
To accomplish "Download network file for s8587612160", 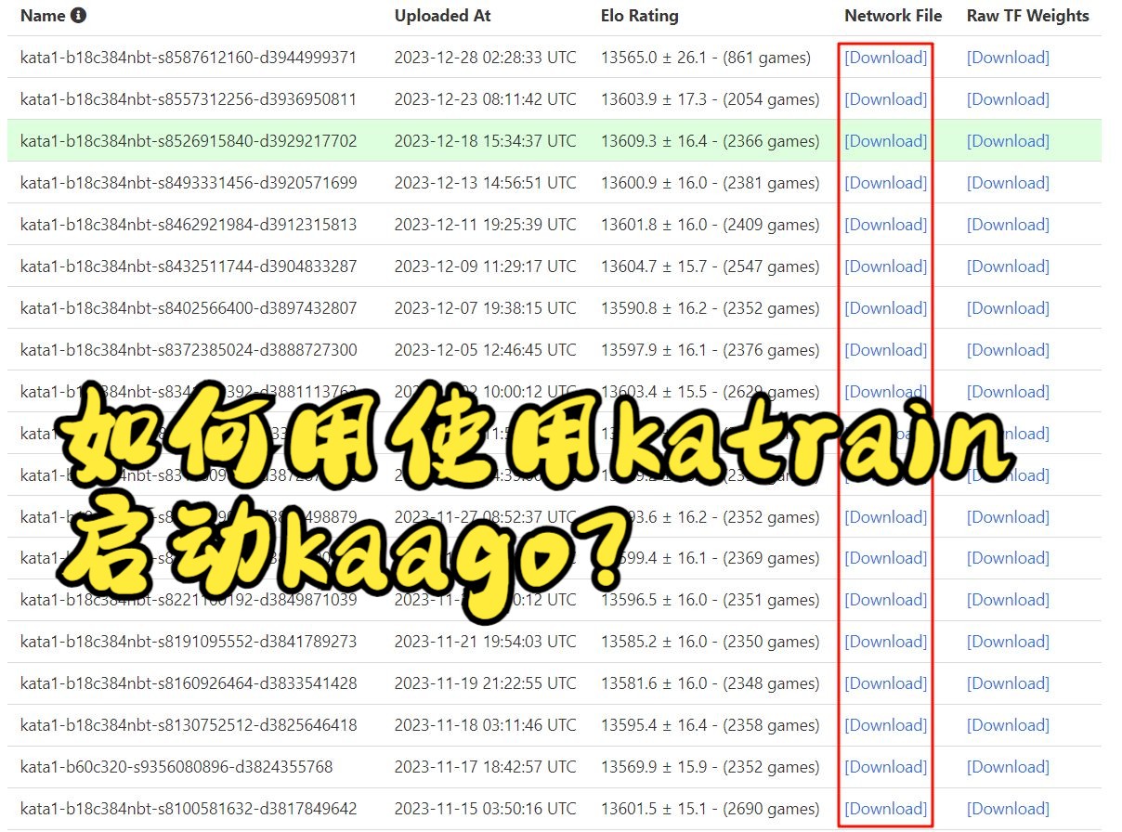I will click(884, 57).
